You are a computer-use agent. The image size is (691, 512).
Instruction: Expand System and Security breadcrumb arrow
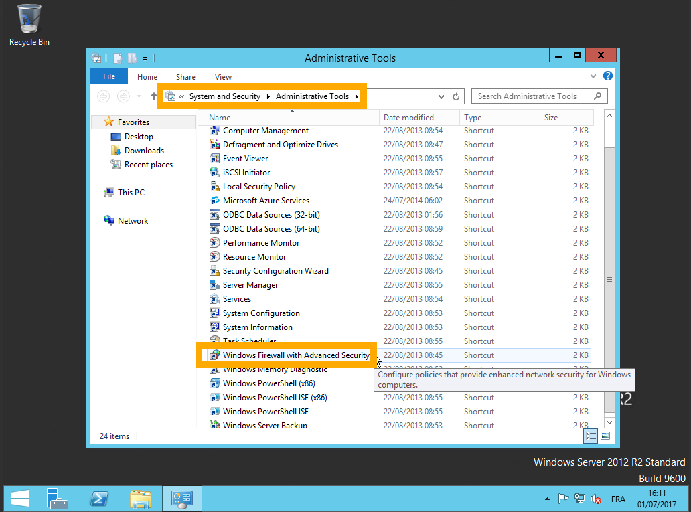[268, 96]
